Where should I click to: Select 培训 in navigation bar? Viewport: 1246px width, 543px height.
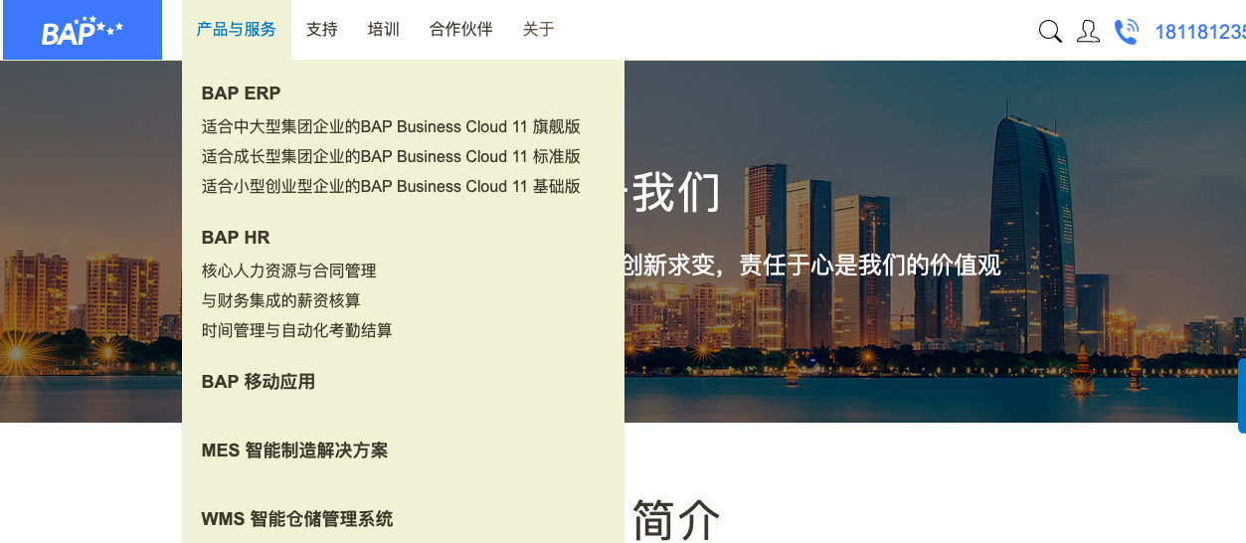pyautogui.click(x=384, y=30)
